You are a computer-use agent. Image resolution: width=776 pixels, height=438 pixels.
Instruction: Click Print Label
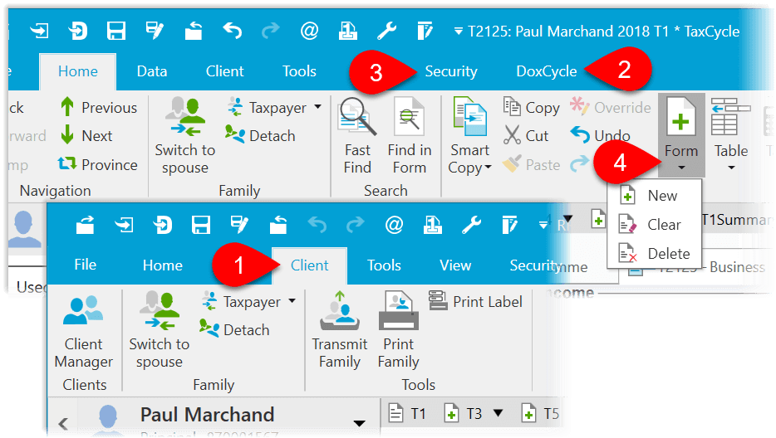coord(475,301)
